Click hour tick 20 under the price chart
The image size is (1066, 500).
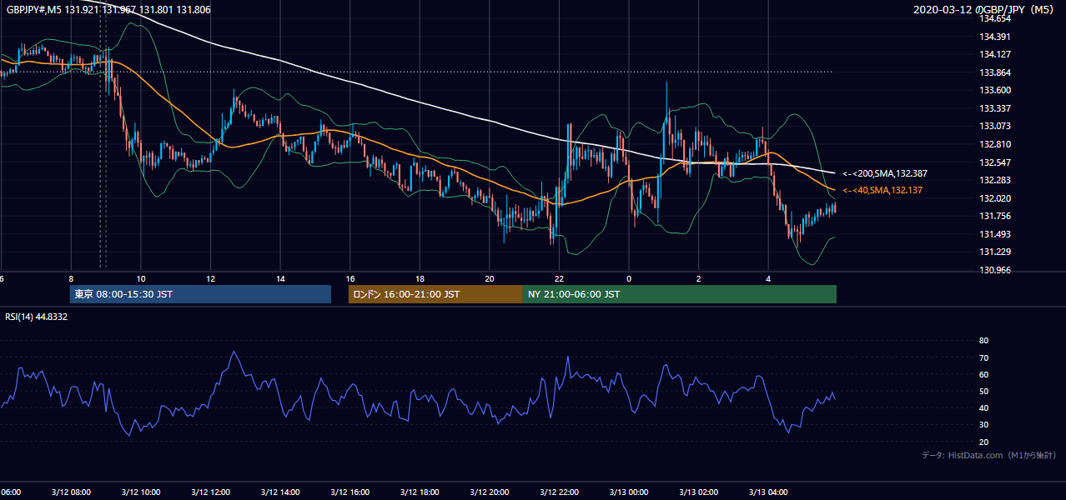tap(490, 278)
